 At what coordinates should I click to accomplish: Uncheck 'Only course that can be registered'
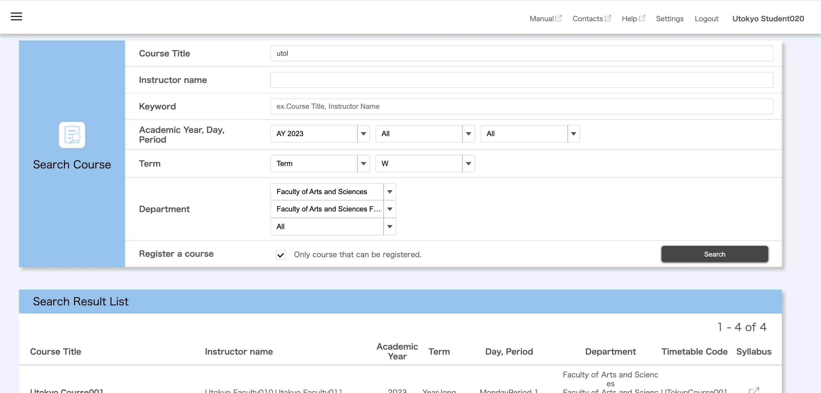tap(281, 255)
